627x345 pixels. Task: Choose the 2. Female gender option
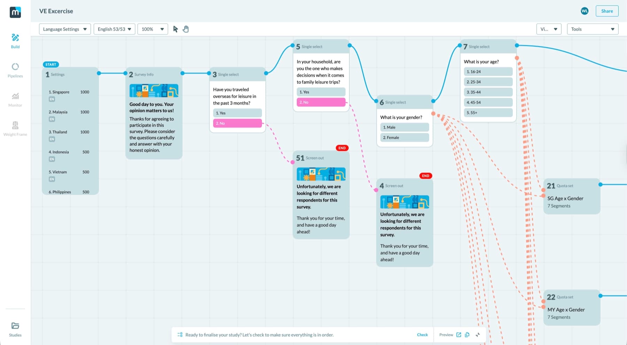point(404,137)
